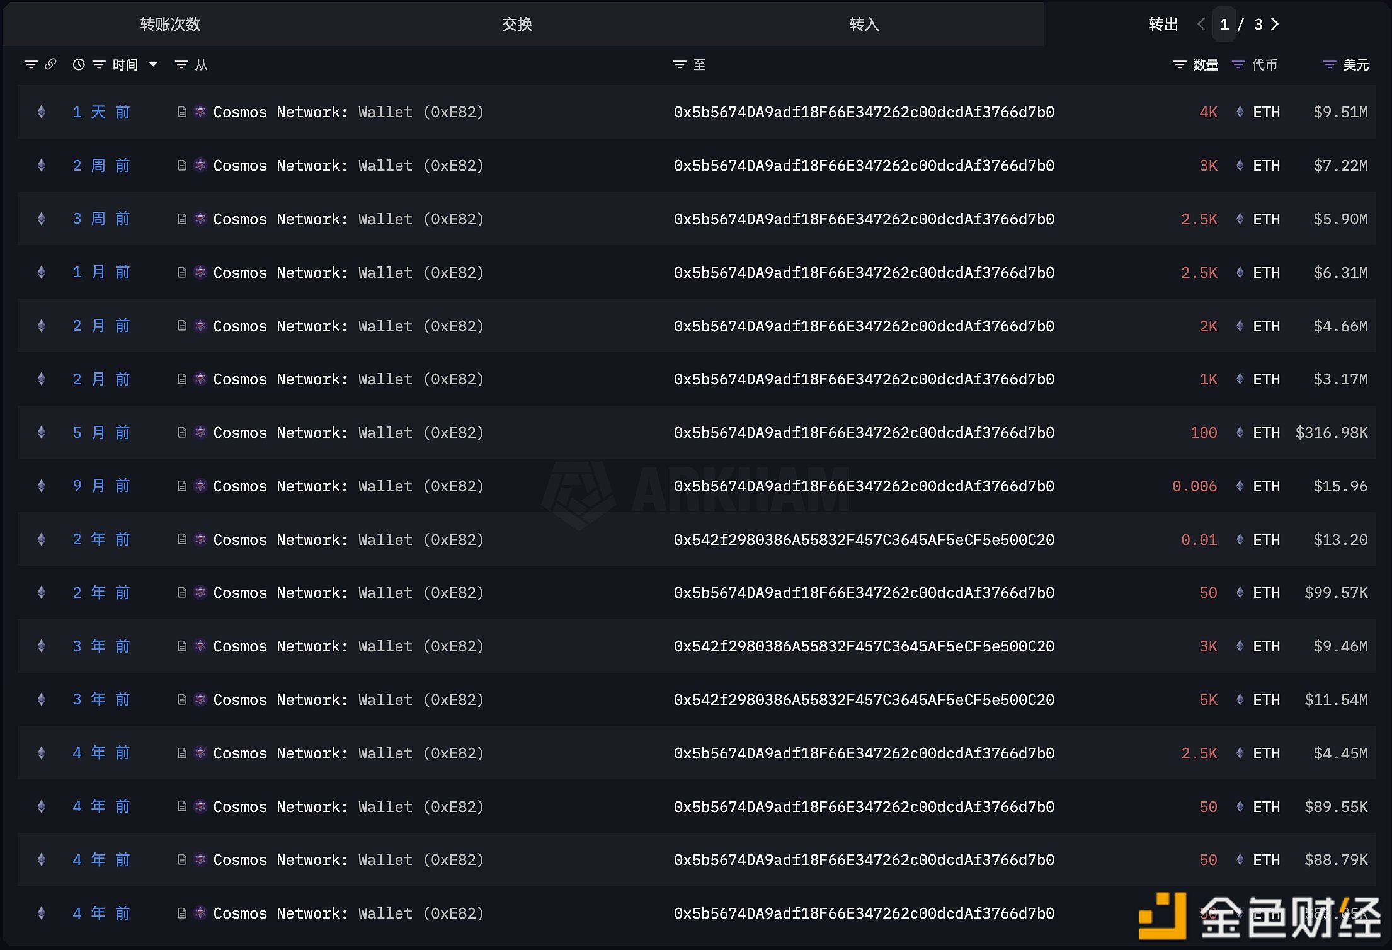Click the 0.01 amount value

point(1199,540)
